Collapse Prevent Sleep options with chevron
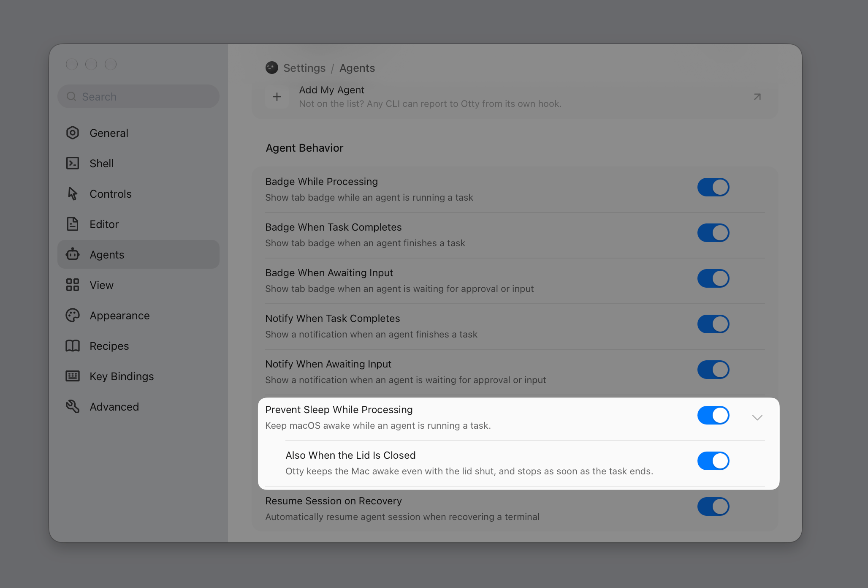Image resolution: width=868 pixels, height=588 pixels. pos(757,418)
